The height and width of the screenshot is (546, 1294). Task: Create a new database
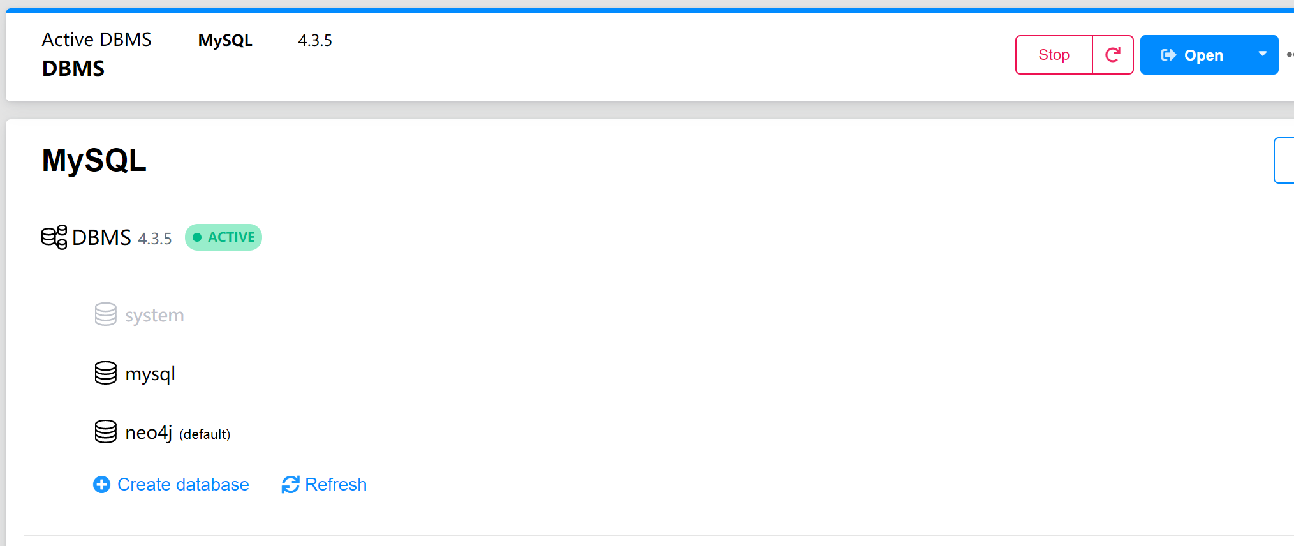(x=182, y=485)
